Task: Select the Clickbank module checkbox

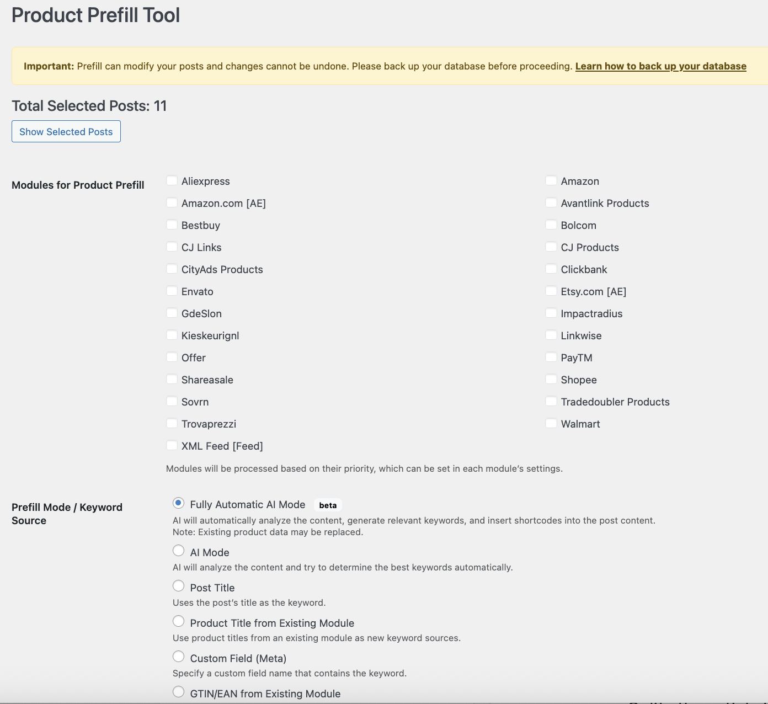Action: (x=551, y=269)
